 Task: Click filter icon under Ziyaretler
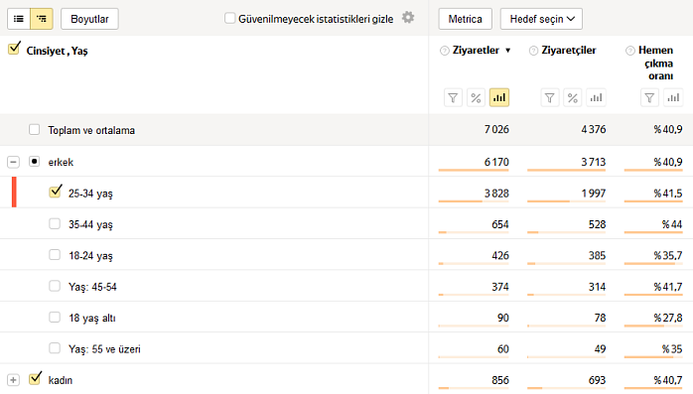453,97
